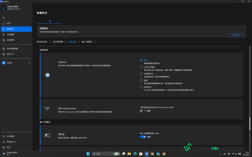This screenshot has width=252, height=157.
Task: Toggle the WiFi SmartConnect switch
Action: (143, 111)
